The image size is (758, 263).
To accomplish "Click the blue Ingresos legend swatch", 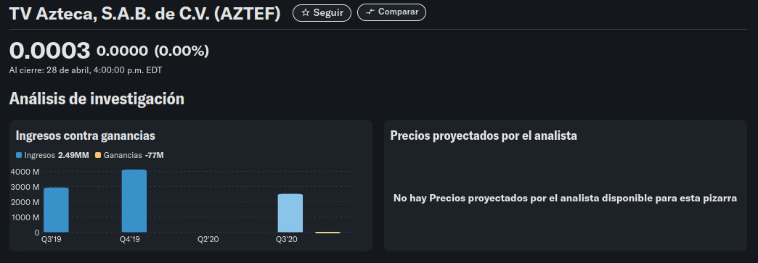I will tap(19, 155).
